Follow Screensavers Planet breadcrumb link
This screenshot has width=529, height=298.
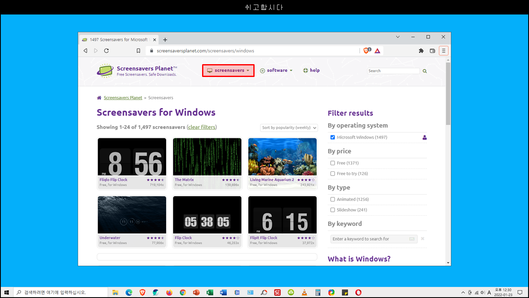pyautogui.click(x=123, y=98)
